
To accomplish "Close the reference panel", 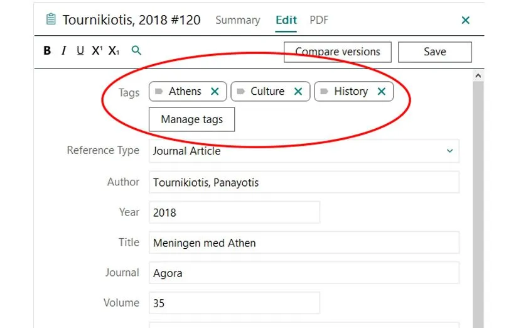I will coord(466,20).
